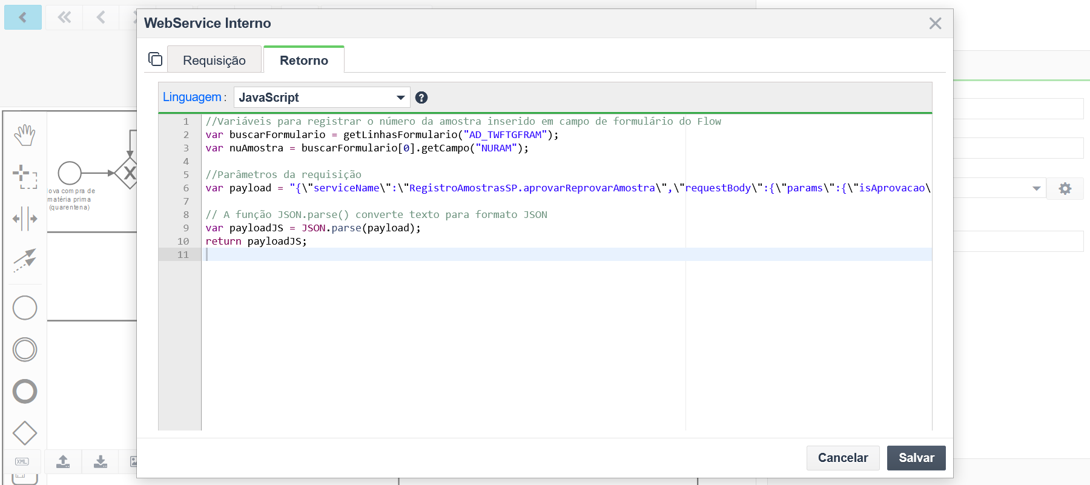The height and width of the screenshot is (485, 1090).
Task: Add an end event thick circle
Action: point(25,391)
